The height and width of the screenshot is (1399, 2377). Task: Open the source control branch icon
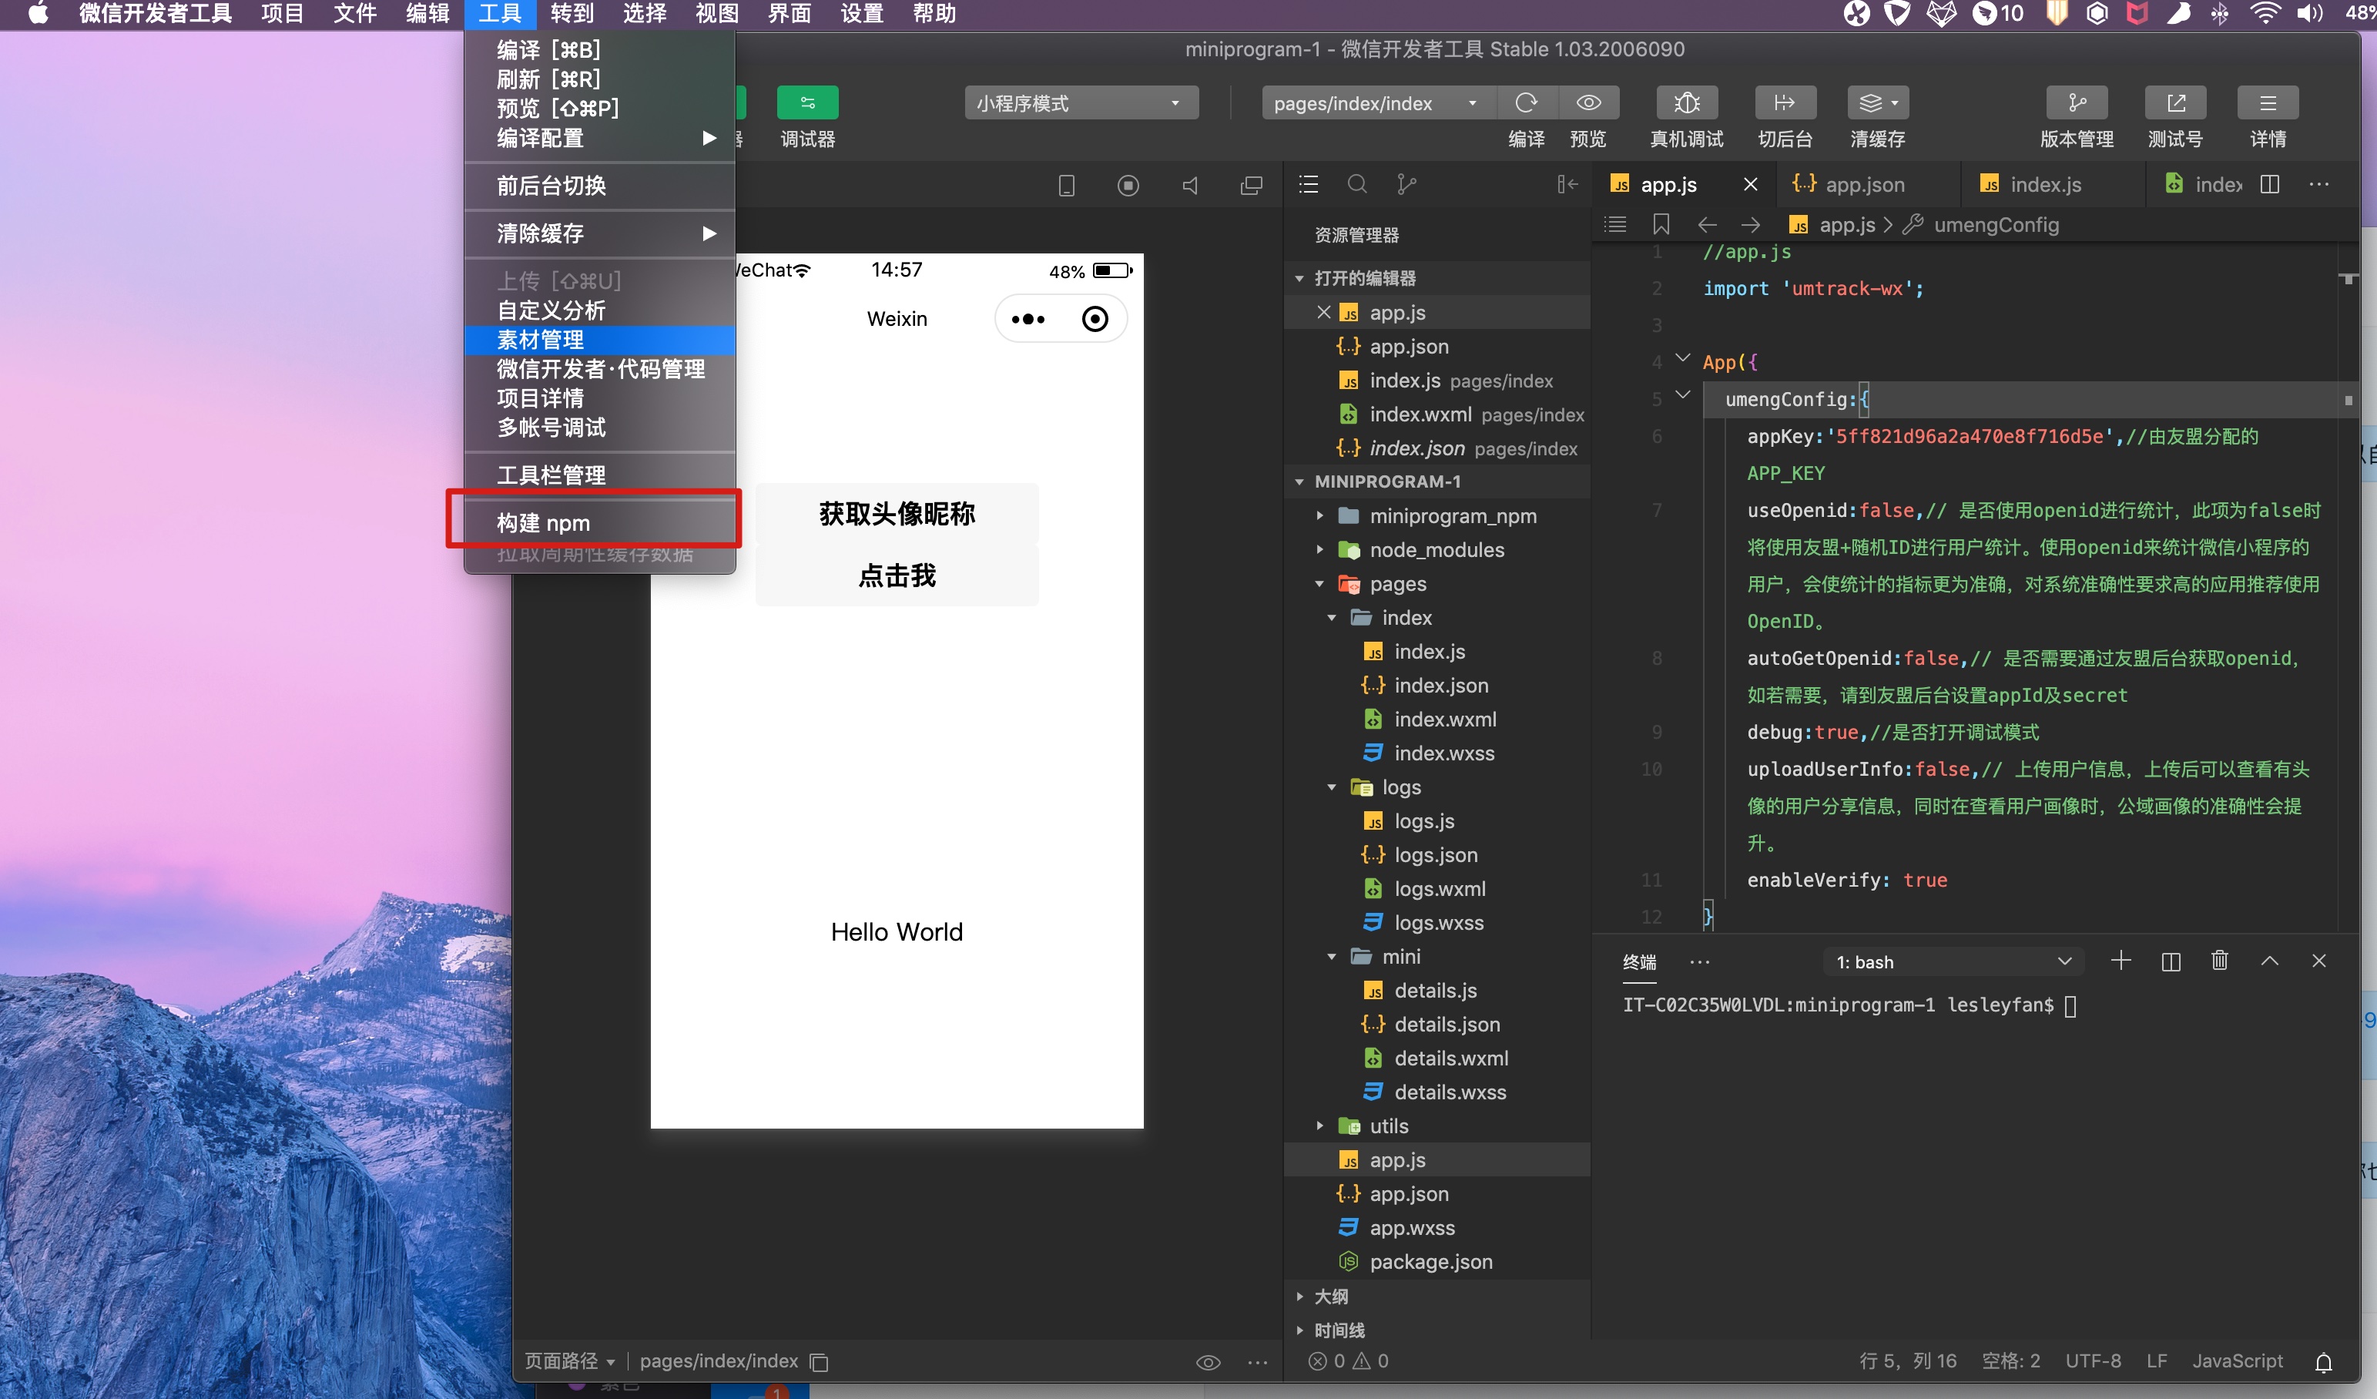[x=1406, y=184]
